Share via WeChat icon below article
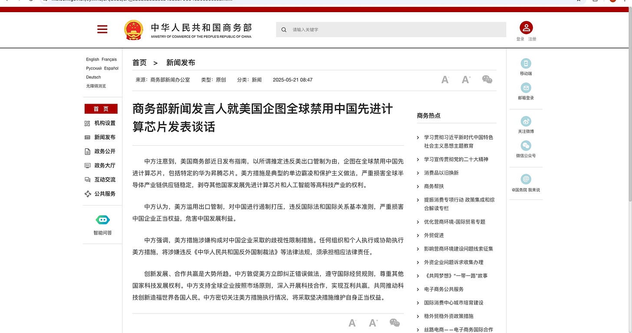 point(395,323)
